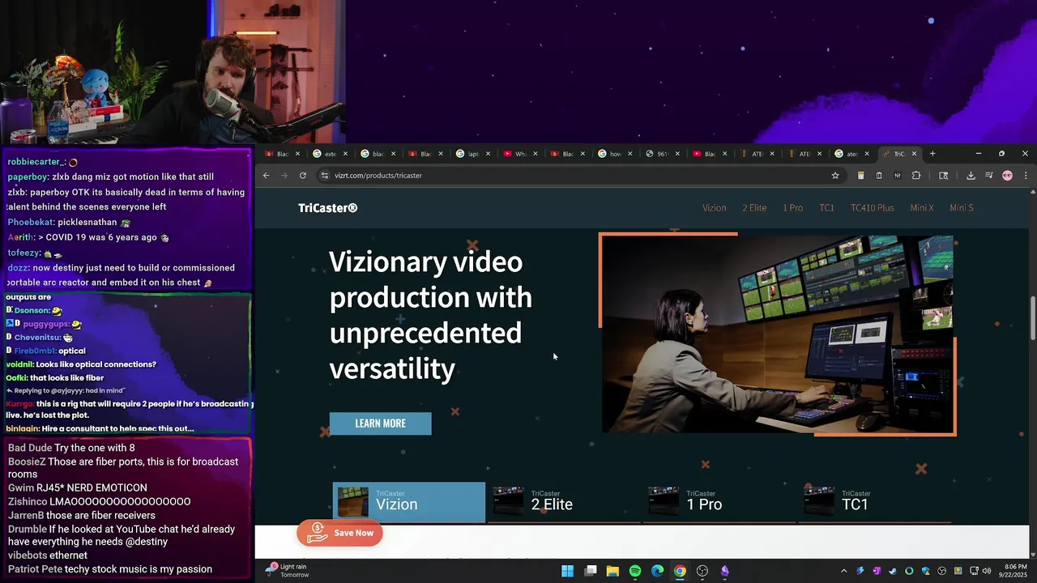Viewport: 1037px width, 583px height.
Task: Open Microsoft Edge from the taskbar
Action: coord(657,571)
